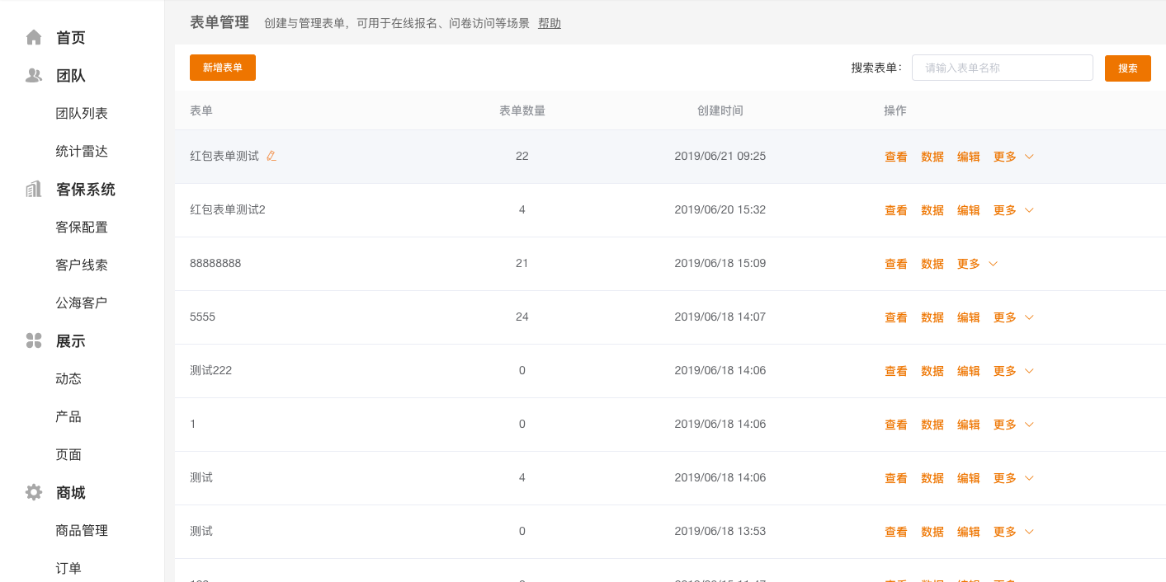Click the home icon in sidebar
The image size is (1166, 582).
tap(34, 37)
